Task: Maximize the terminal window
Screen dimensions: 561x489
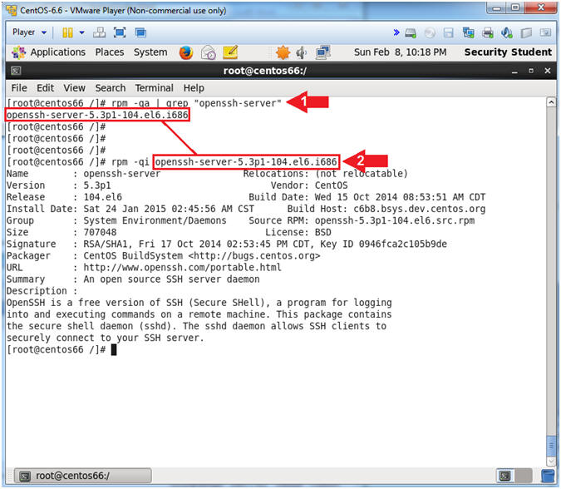Action: click(531, 71)
